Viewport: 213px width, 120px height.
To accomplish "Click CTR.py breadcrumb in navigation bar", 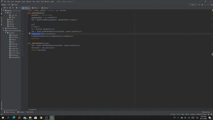I will 15,5.
